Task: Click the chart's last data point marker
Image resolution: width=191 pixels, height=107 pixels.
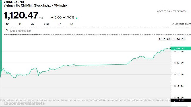Action: pyautogui.click(x=170, y=48)
